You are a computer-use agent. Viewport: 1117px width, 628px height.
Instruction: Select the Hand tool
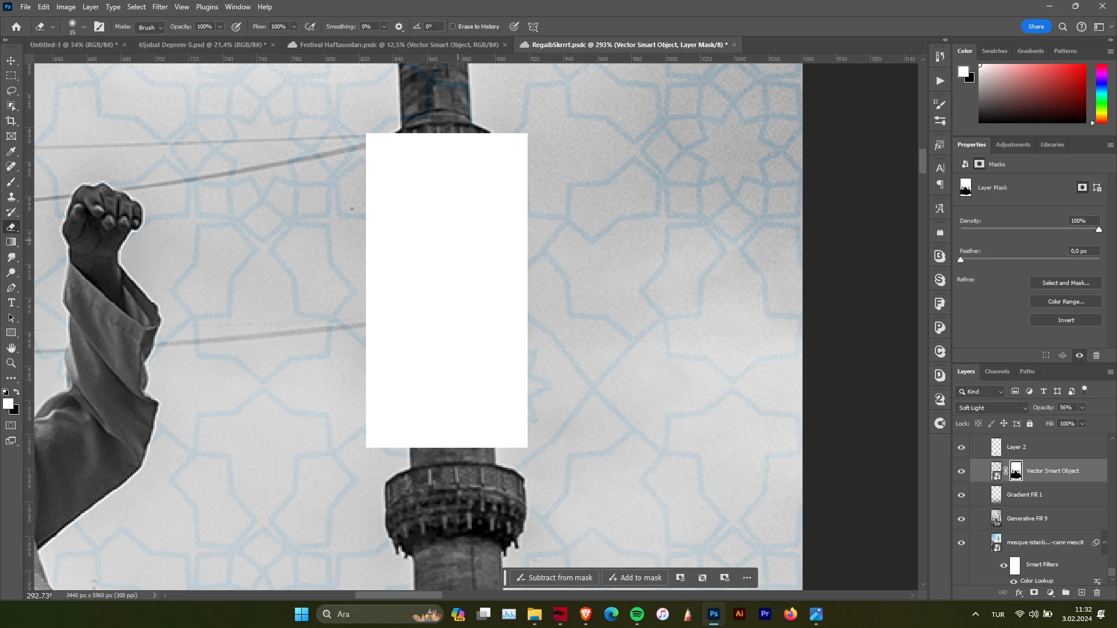(11, 348)
